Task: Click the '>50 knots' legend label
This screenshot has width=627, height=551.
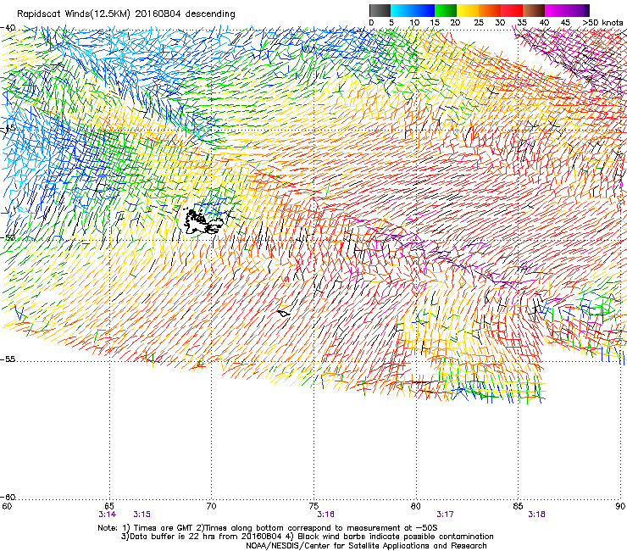Action: click(x=602, y=22)
